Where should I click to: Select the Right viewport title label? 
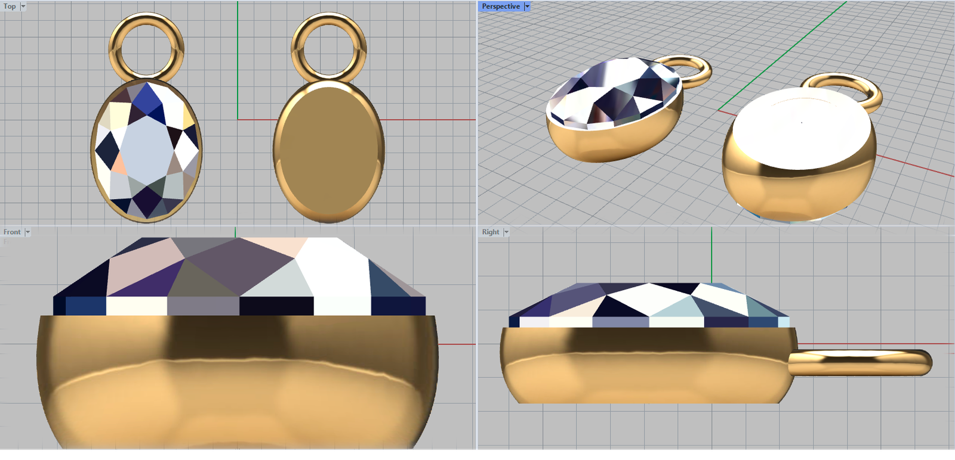490,232
